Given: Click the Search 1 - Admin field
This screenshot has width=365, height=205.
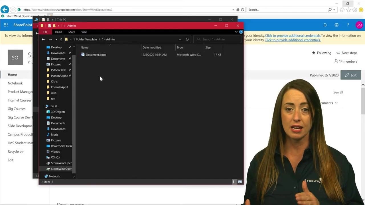Looking at the screenshot, I should click(217, 39).
